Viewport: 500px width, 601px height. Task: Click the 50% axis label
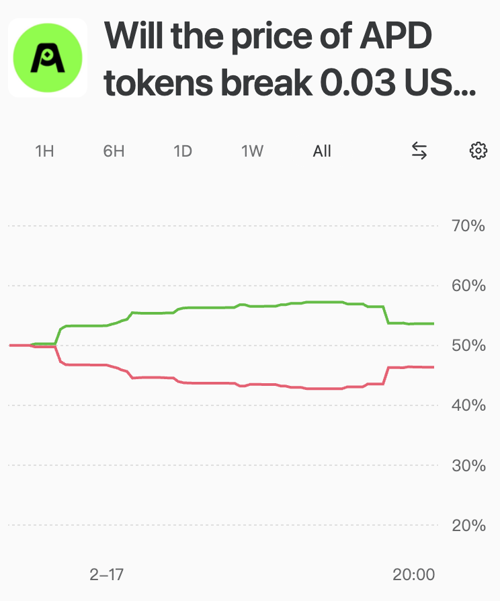pos(468,346)
